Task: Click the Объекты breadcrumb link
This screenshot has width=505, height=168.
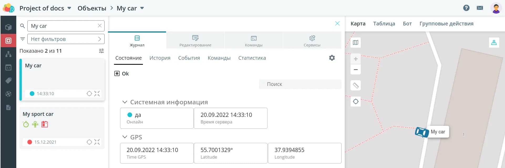Action: pyautogui.click(x=92, y=8)
